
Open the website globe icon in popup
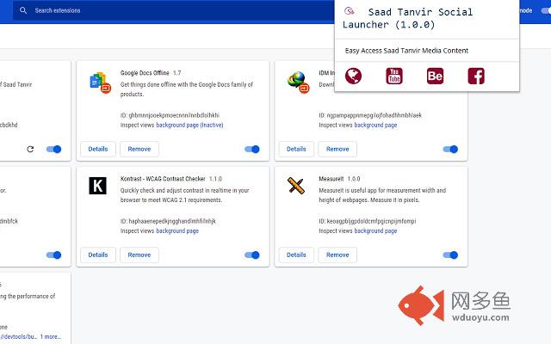353,76
